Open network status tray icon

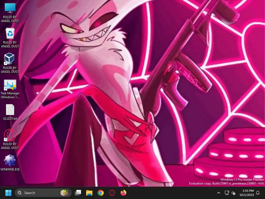click(227, 193)
